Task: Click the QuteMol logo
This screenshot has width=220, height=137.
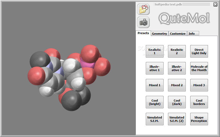Action: 184,18
